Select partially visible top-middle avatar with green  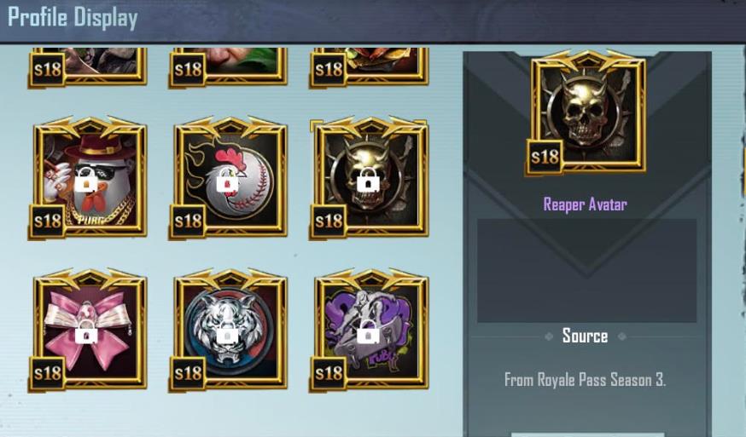[229, 67]
